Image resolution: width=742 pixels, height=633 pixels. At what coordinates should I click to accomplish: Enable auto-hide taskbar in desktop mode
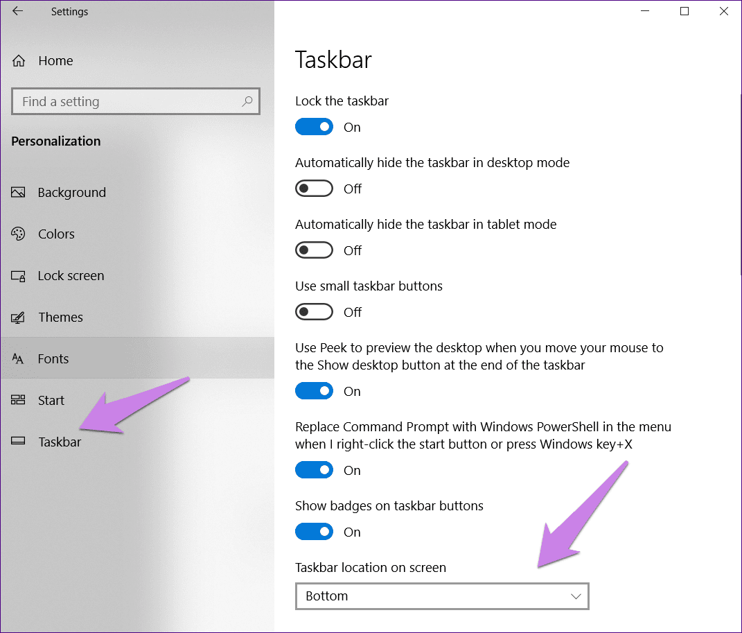(x=315, y=189)
